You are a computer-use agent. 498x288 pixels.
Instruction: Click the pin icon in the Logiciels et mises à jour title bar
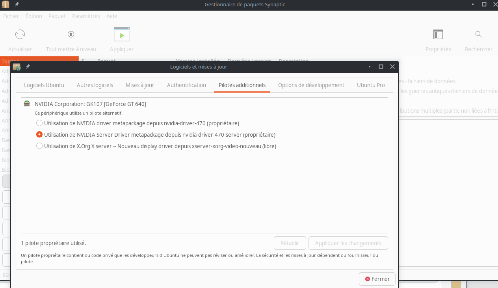[x=28, y=67]
